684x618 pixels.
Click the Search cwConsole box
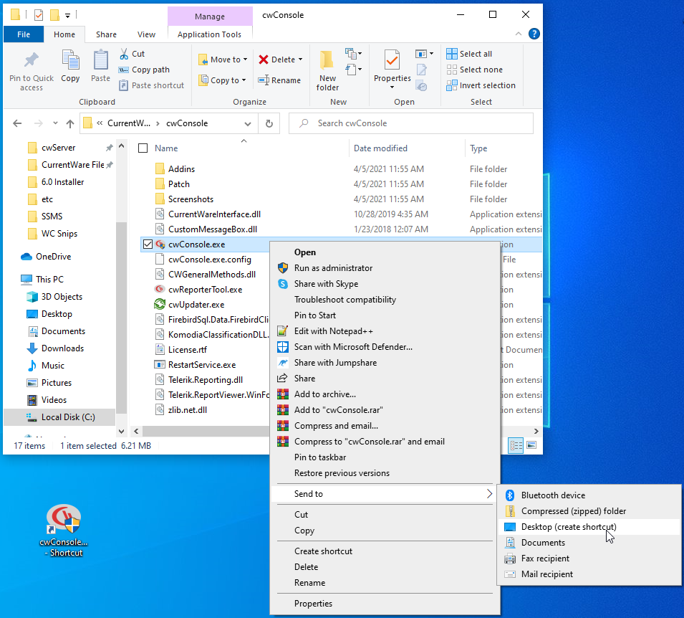coord(411,123)
